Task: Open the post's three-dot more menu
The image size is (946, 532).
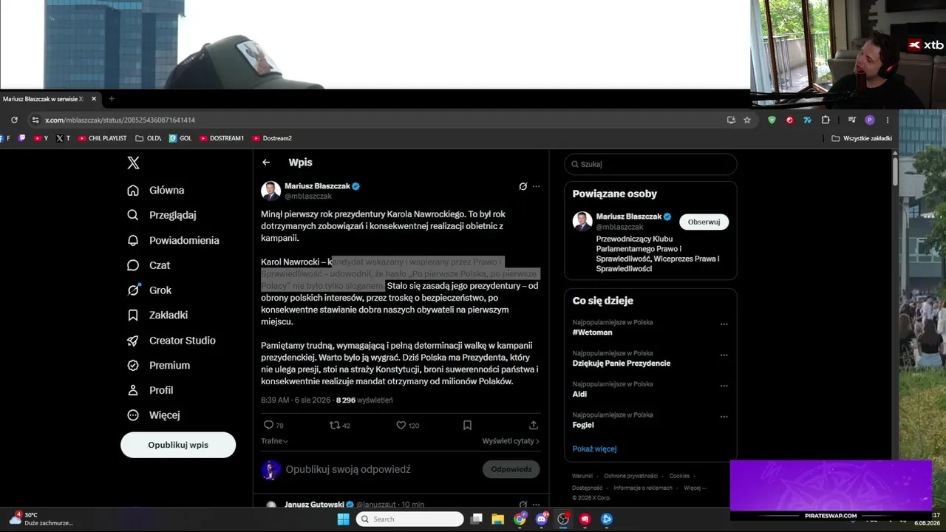Action: tap(536, 186)
